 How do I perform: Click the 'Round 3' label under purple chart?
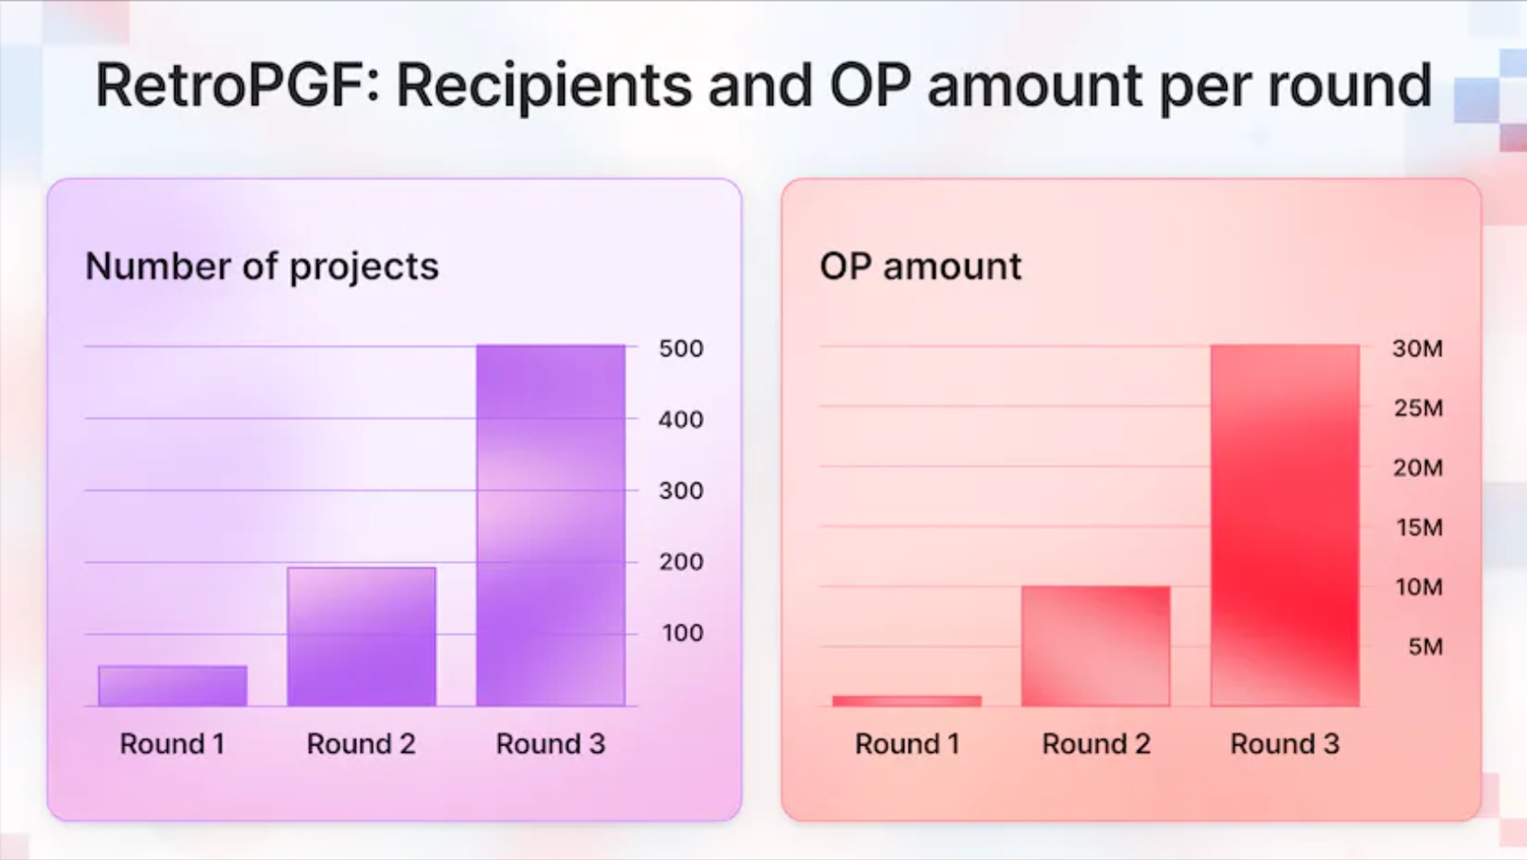[550, 743]
